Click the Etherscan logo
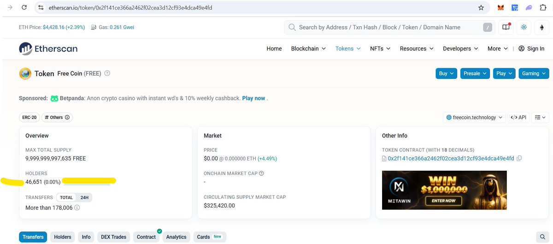The width and height of the screenshot is (553, 244). (x=48, y=48)
